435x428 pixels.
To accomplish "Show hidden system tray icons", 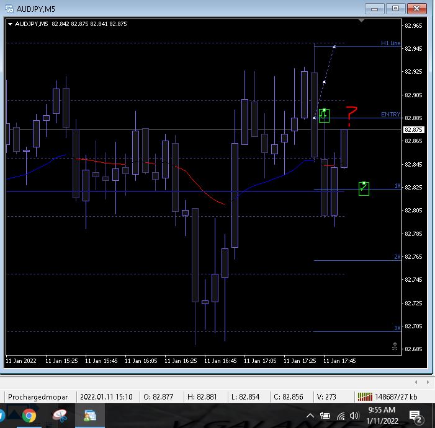I will [x=310, y=416].
